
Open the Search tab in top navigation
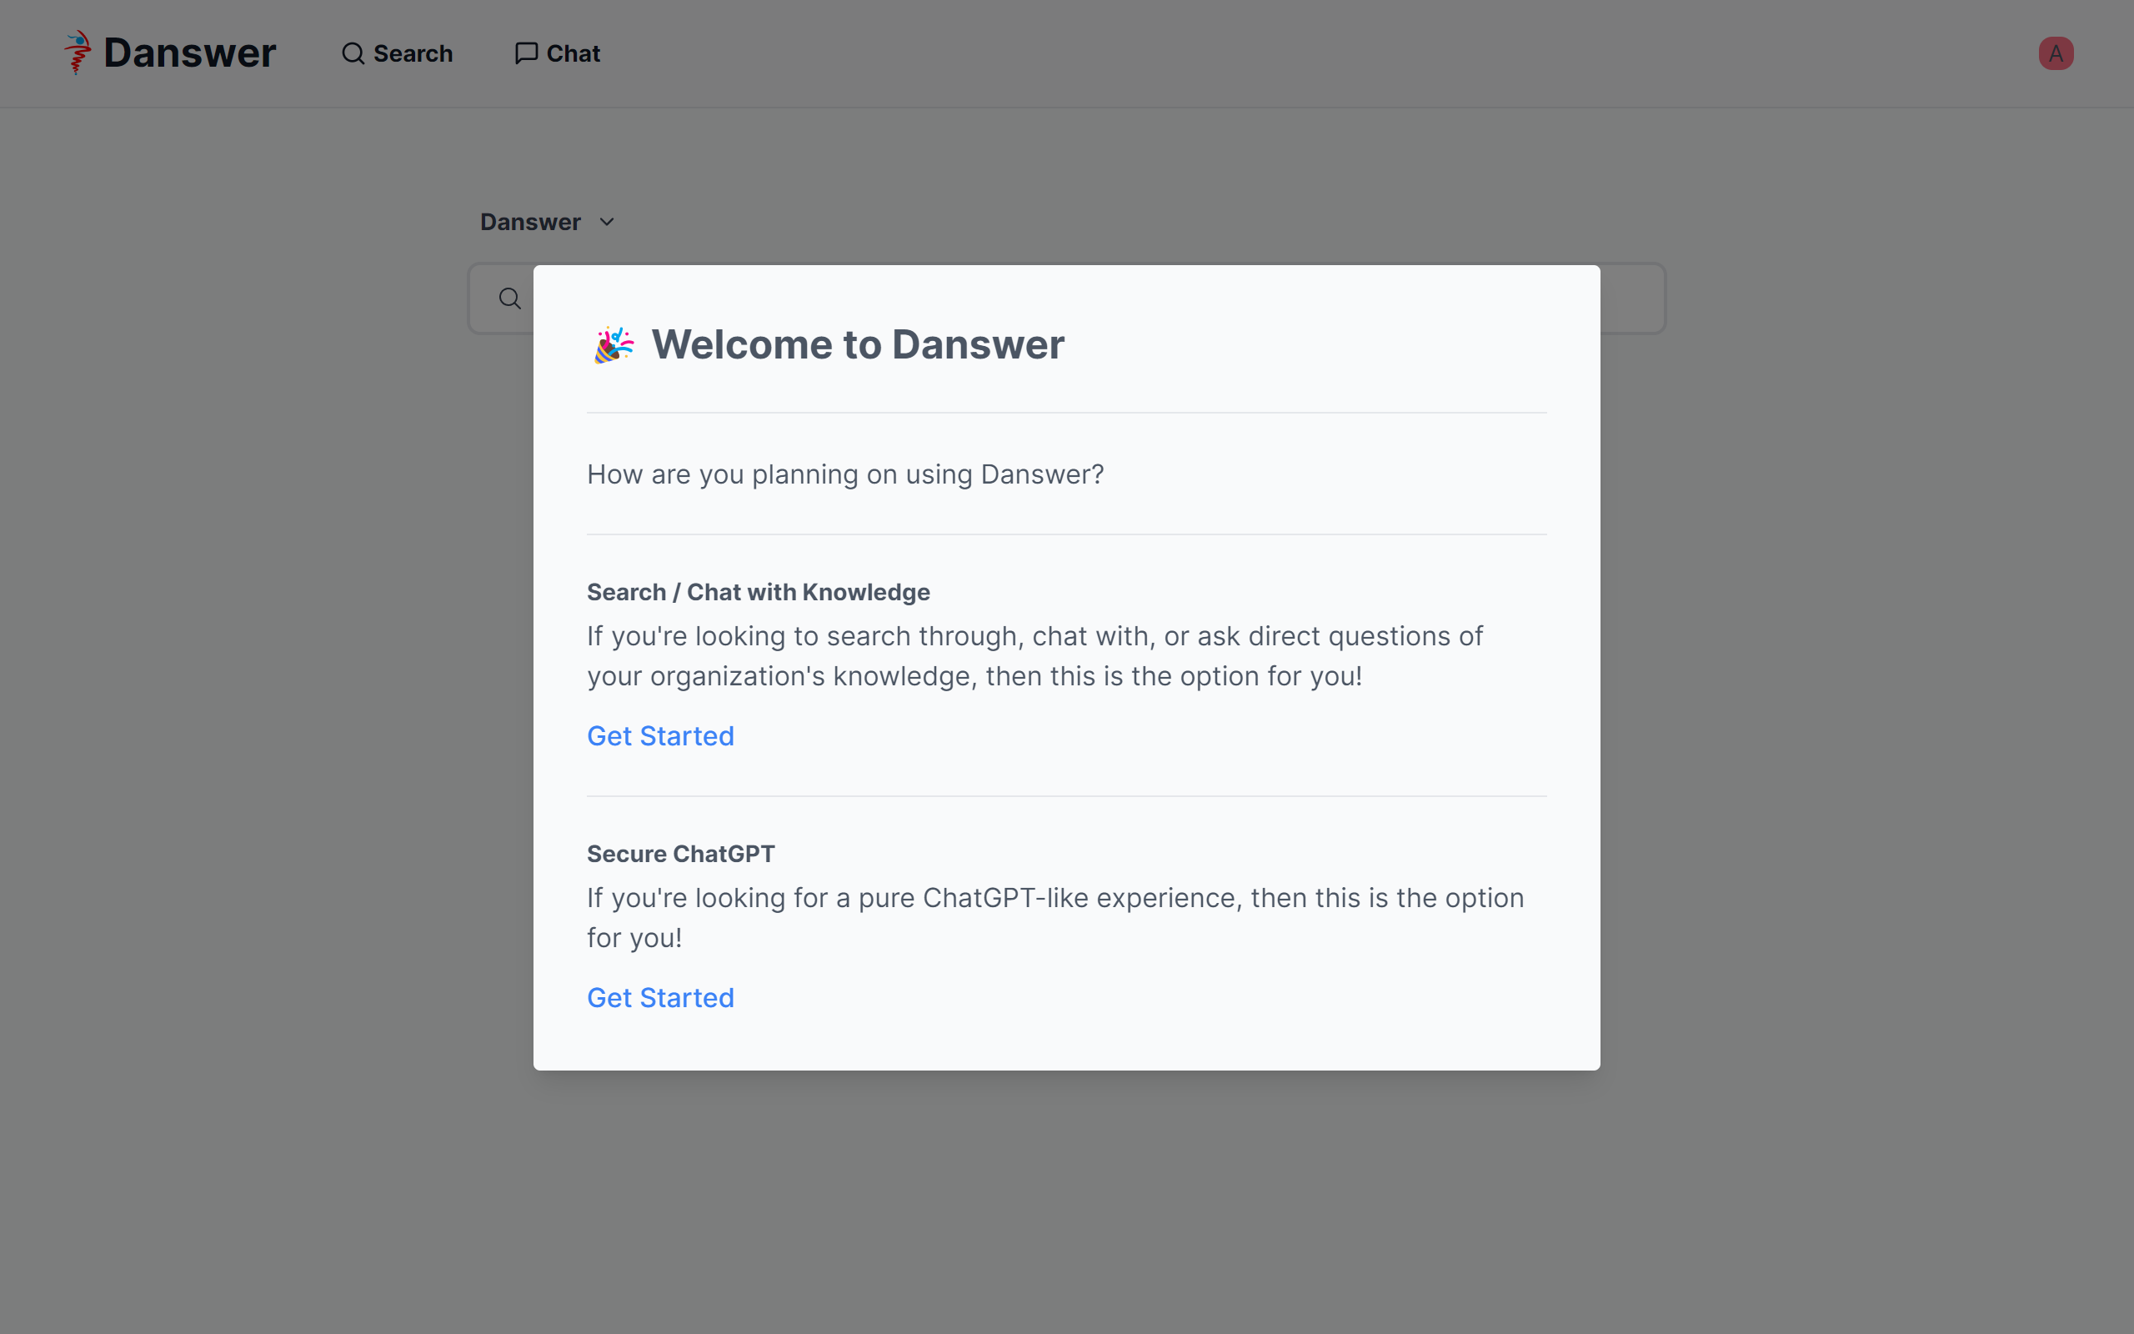pyautogui.click(x=412, y=54)
